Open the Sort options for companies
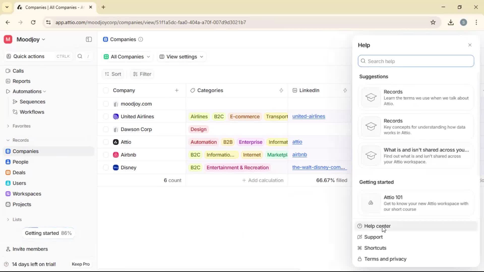 pyautogui.click(x=113, y=74)
